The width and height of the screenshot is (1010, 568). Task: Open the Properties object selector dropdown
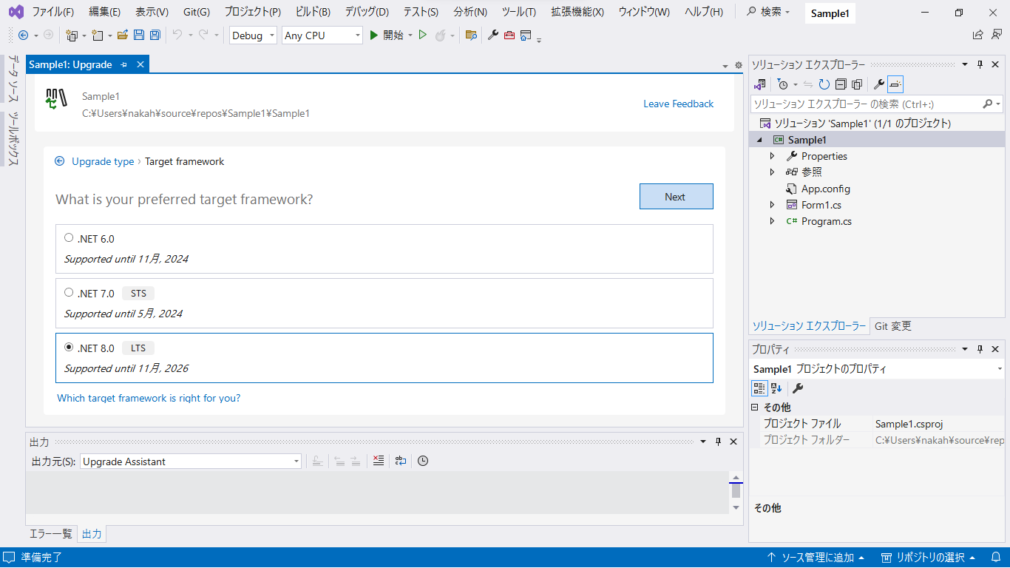1000,369
